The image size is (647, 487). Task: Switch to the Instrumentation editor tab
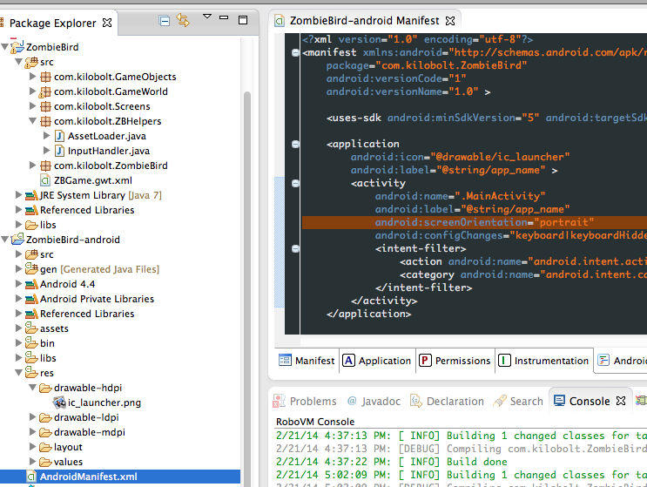click(x=544, y=361)
